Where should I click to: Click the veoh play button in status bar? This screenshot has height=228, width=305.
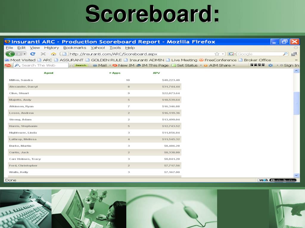pos(273,180)
